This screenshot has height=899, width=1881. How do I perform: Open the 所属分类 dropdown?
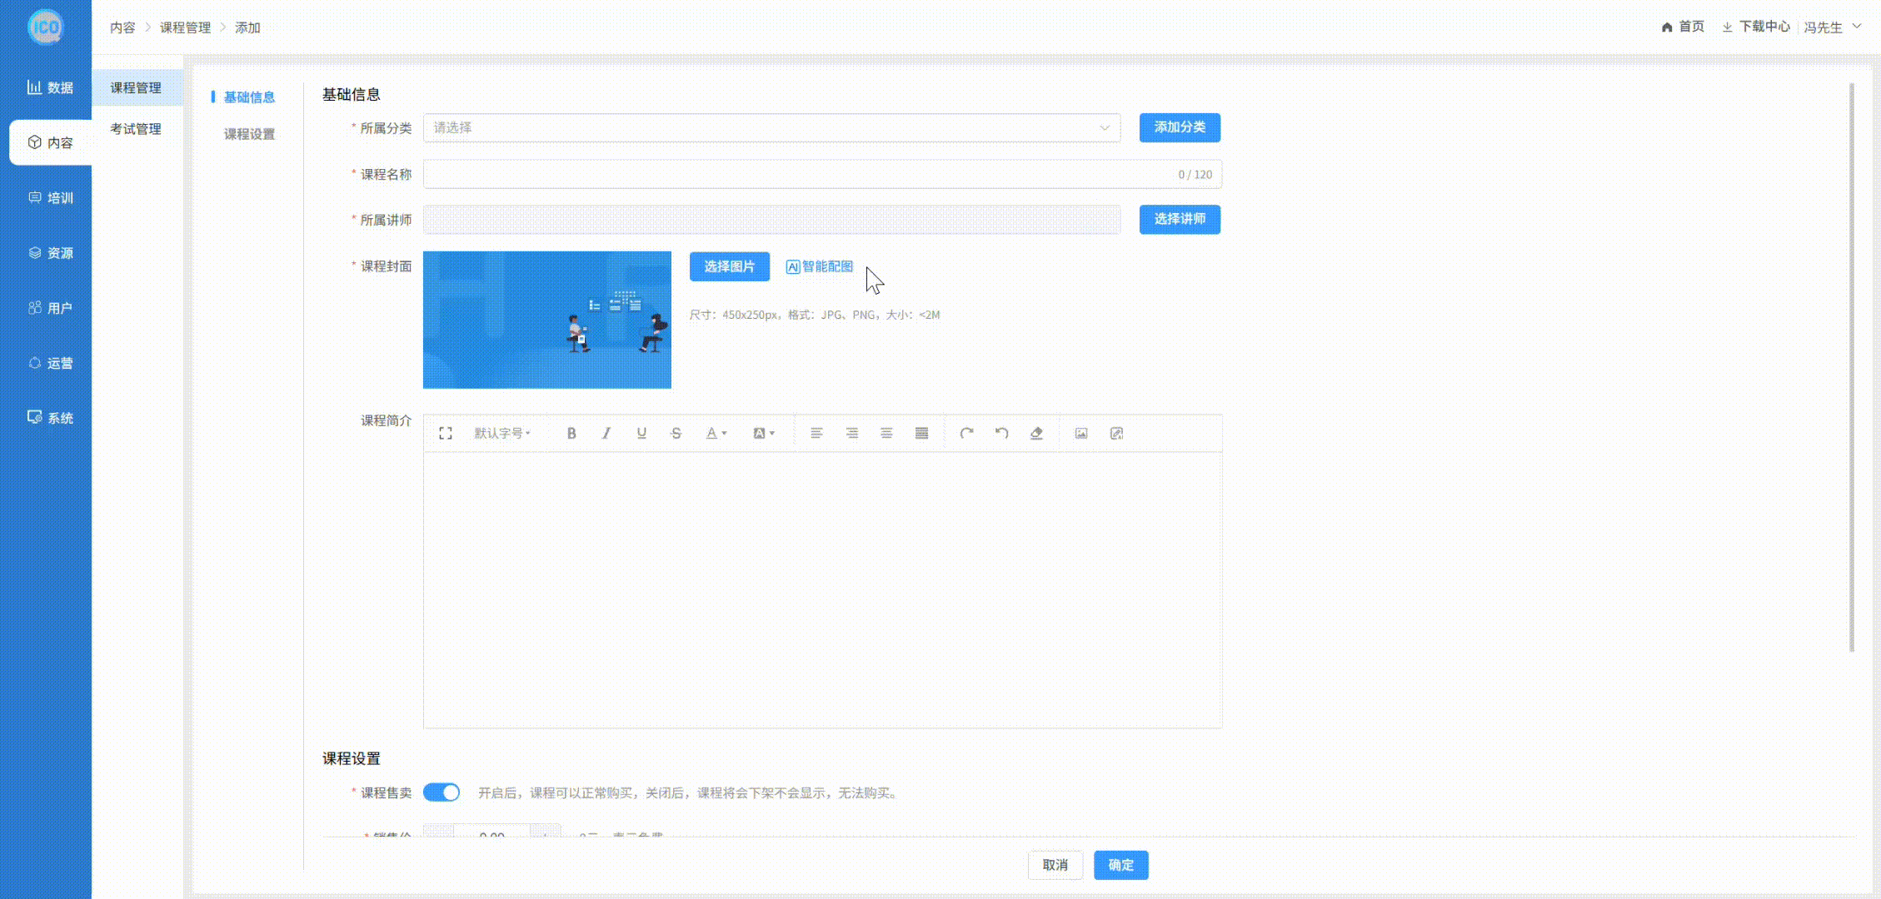(771, 127)
